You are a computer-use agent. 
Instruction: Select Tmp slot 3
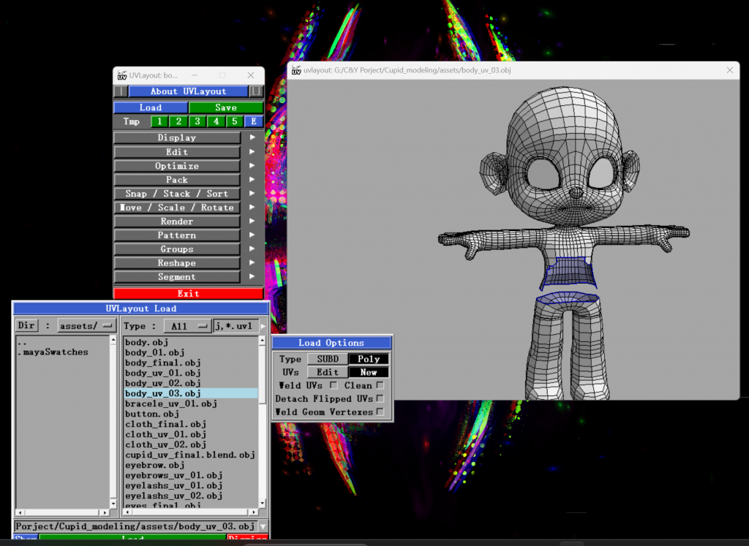tap(197, 121)
